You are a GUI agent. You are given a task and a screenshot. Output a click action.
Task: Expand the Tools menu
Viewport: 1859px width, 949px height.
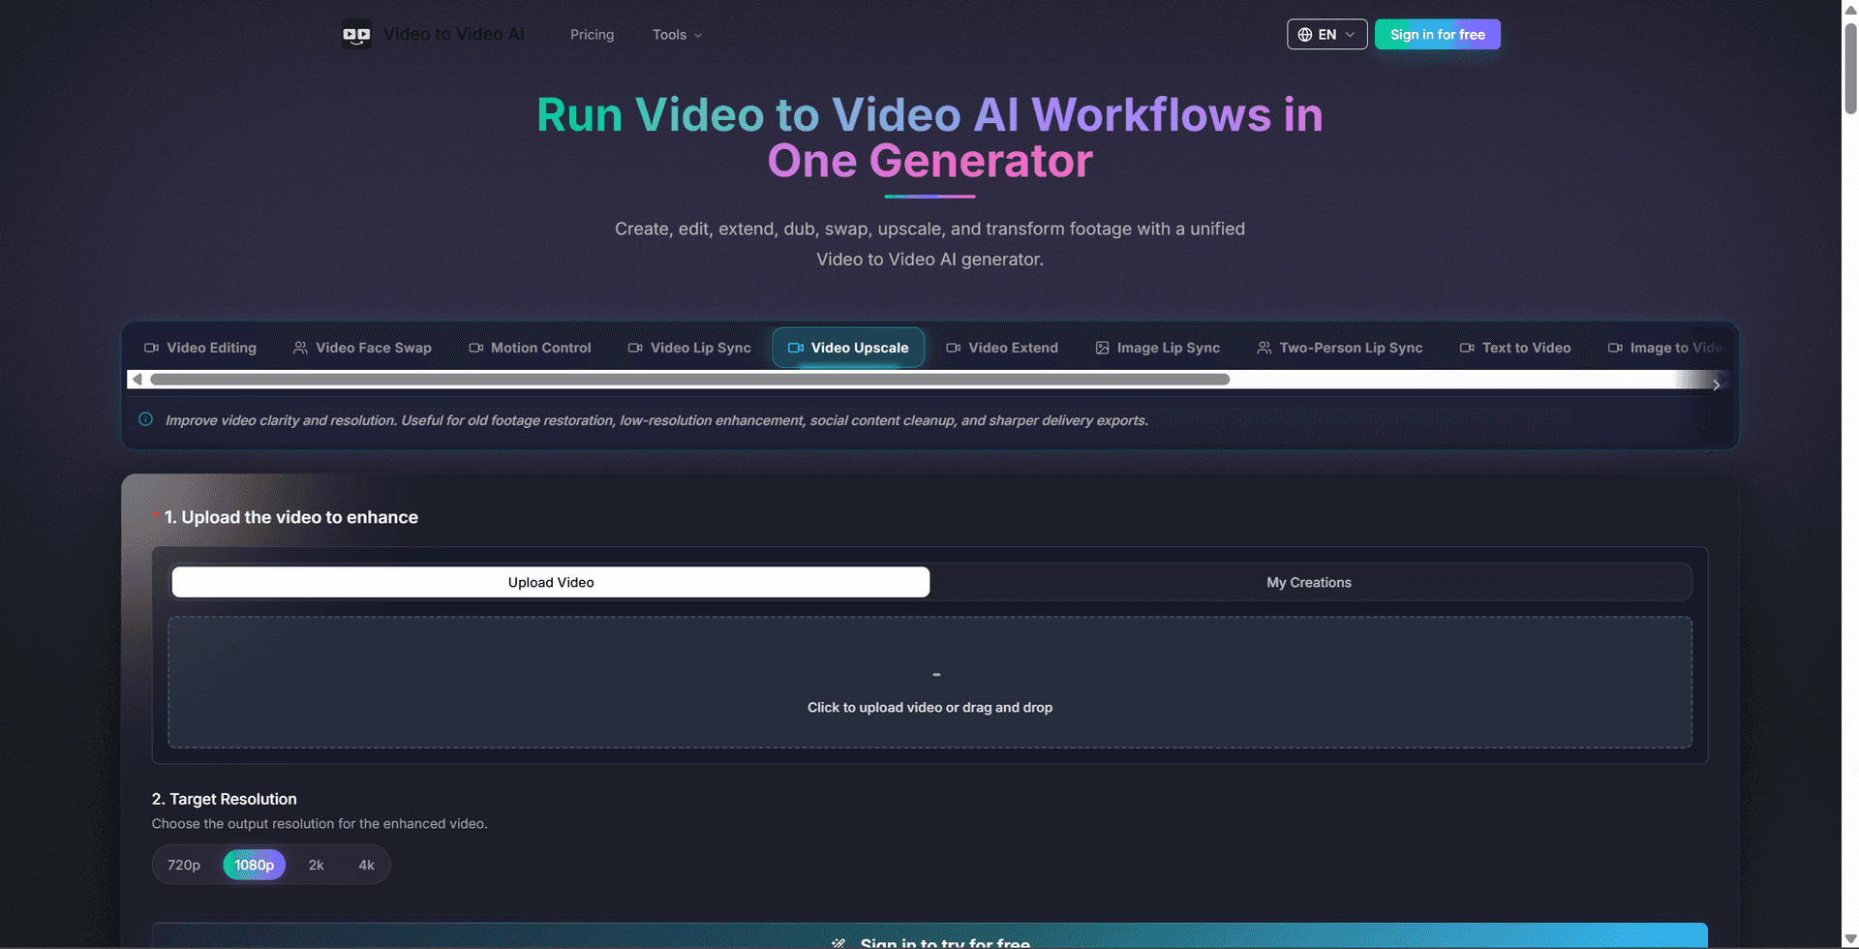click(677, 35)
